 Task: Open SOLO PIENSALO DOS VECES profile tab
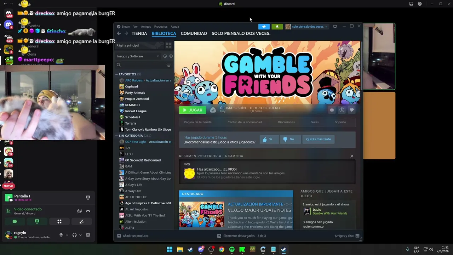coord(241,33)
